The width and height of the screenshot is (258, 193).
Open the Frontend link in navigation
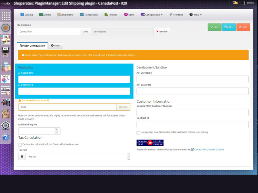pos(176,14)
